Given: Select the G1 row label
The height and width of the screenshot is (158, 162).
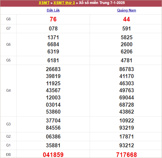Looking at the screenshot, I should tap(8, 145).
